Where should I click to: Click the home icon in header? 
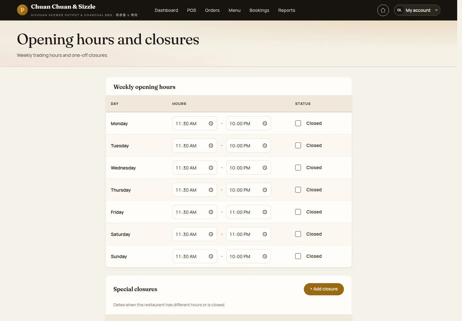[x=383, y=10]
